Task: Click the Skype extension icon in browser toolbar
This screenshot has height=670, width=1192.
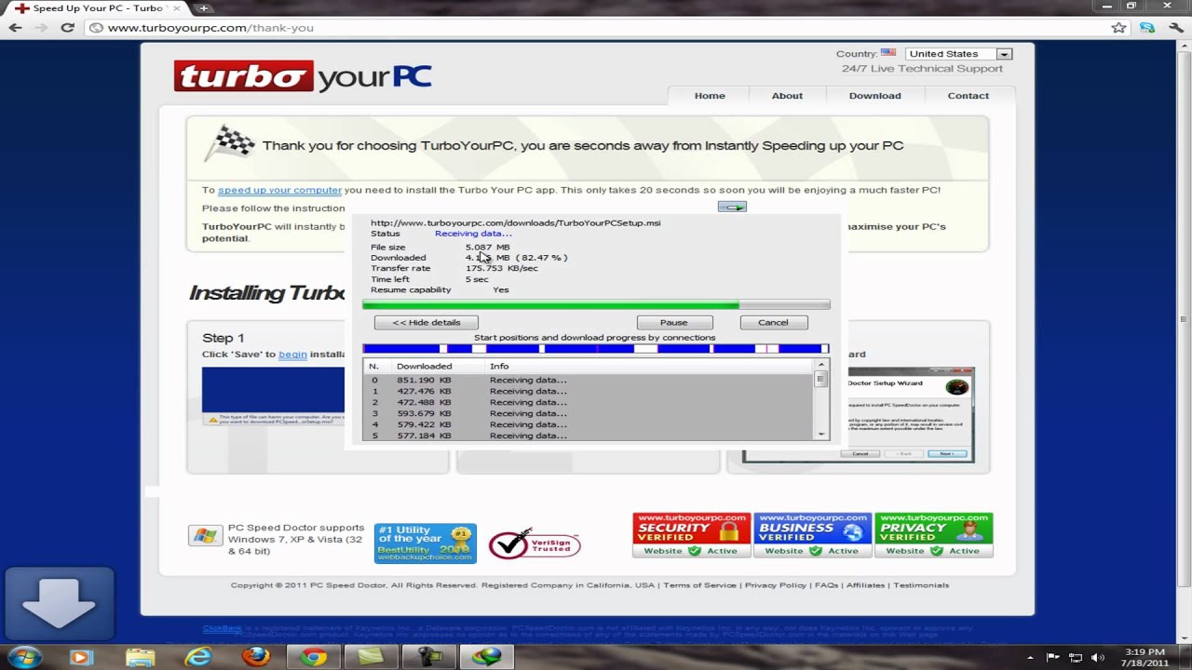Action: (x=1147, y=28)
